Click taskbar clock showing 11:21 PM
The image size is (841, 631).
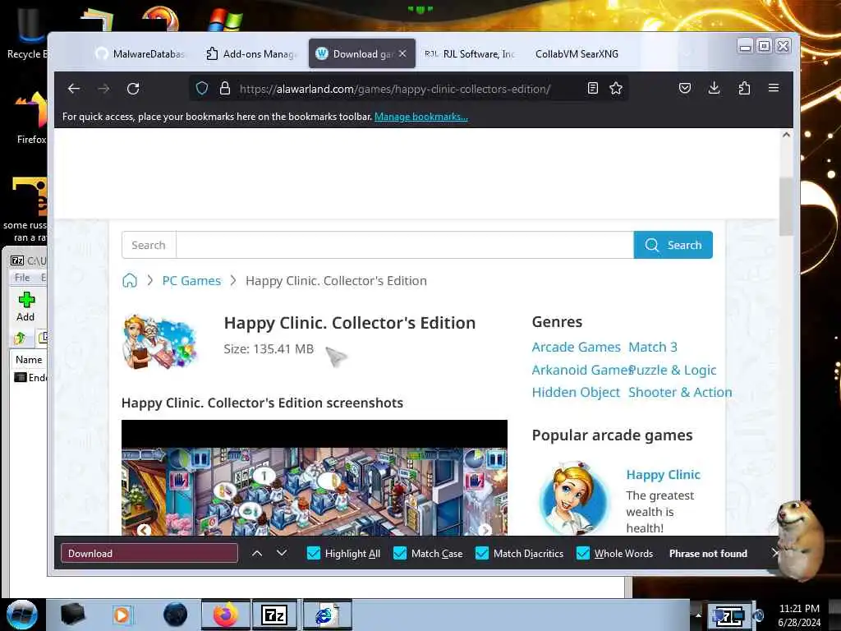pos(799,609)
